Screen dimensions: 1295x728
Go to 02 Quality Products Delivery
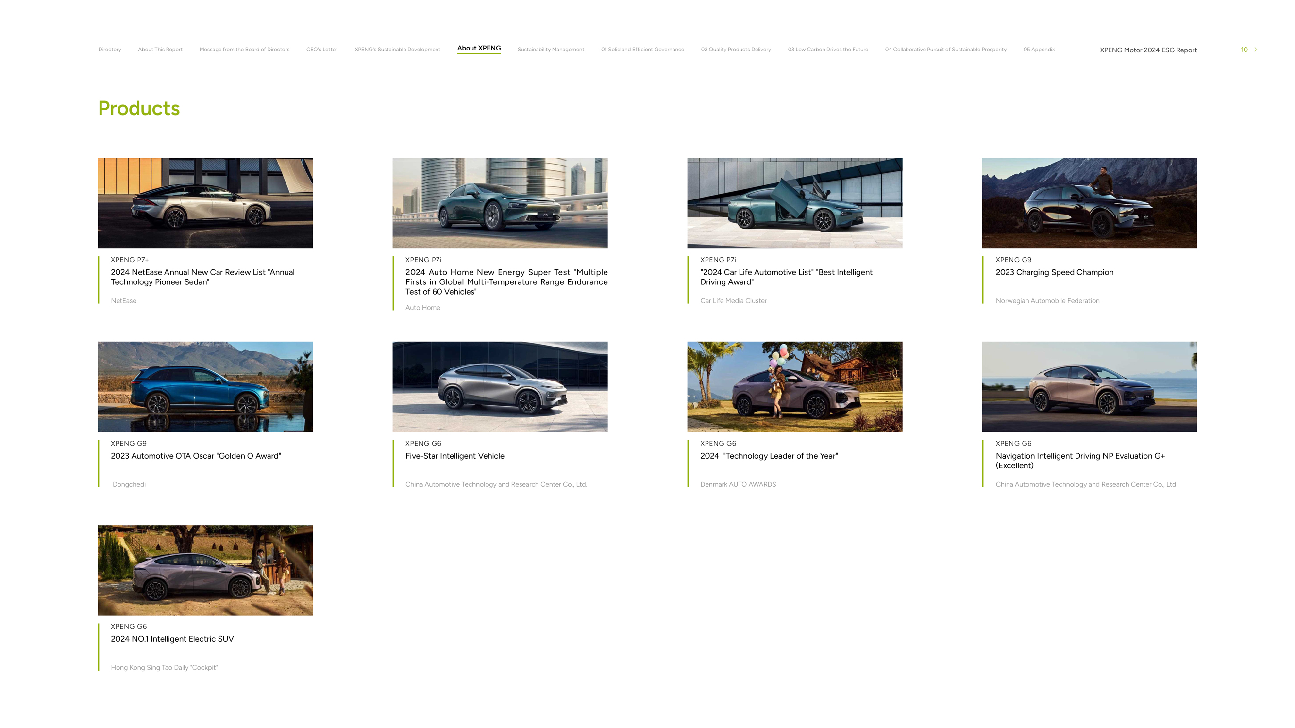coord(736,49)
